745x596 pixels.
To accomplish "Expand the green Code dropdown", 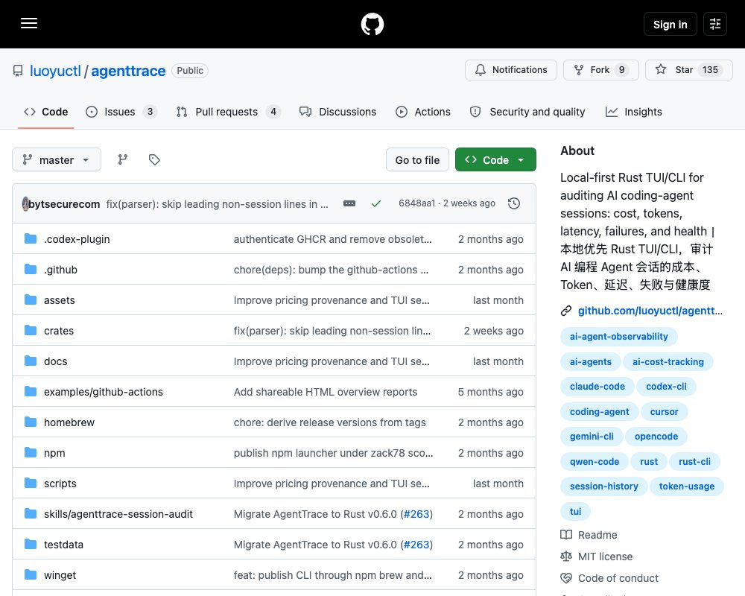I will [x=495, y=159].
